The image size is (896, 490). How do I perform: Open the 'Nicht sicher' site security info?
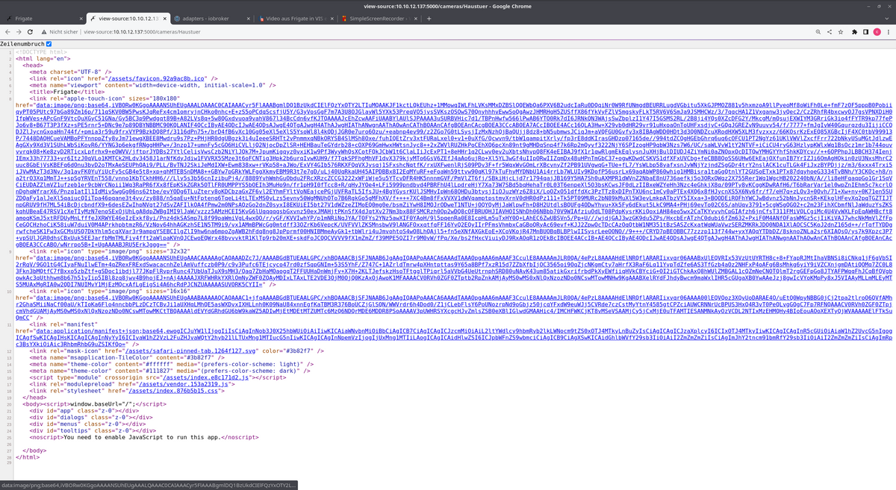pyautogui.click(x=58, y=32)
